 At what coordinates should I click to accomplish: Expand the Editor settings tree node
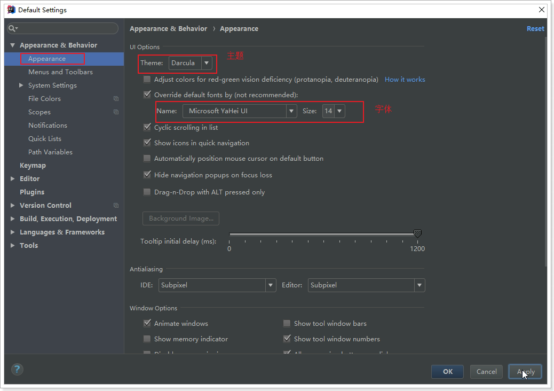pyautogui.click(x=12, y=179)
